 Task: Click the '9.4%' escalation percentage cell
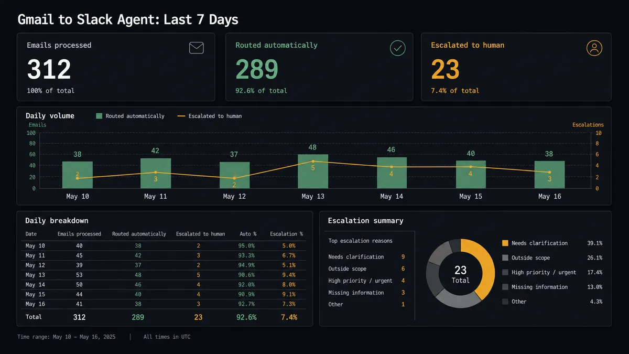(288, 275)
